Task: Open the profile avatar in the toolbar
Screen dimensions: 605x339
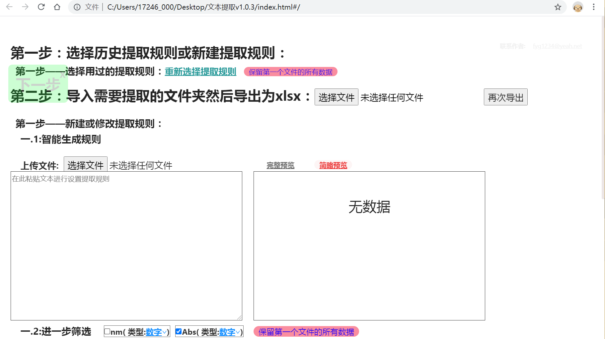Action: pyautogui.click(x=578, y=7)
